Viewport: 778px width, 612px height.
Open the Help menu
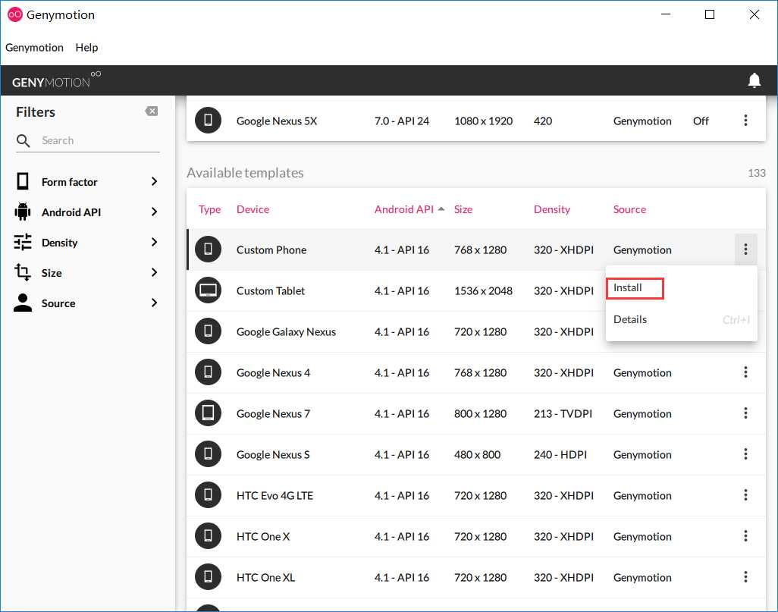[x=87, y=48]
